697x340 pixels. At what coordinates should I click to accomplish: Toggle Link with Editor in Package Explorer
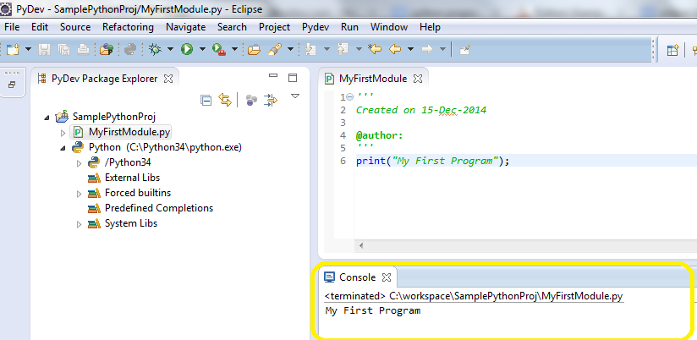coord(225,100)
